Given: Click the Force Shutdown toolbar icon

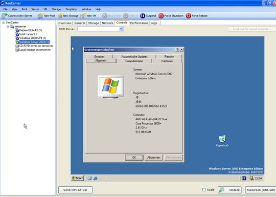Looking at the screenshot, I should [161, 16].
